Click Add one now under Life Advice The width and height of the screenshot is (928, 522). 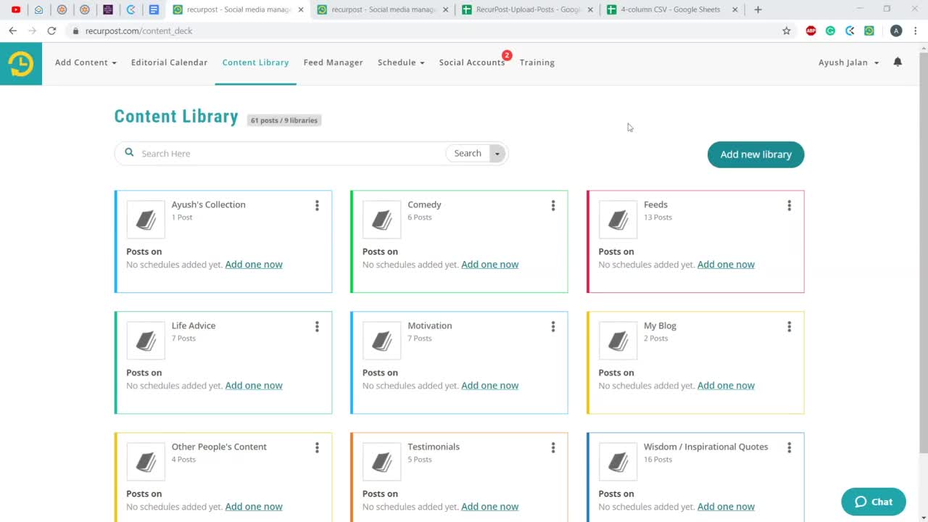pyautogui.click(x=254, y=386)
